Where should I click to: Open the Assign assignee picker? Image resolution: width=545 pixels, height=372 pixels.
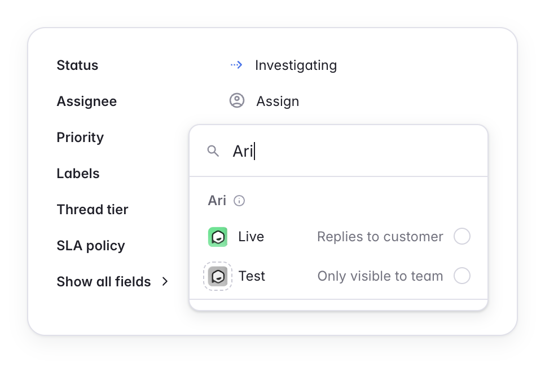(x=278, y=101)
